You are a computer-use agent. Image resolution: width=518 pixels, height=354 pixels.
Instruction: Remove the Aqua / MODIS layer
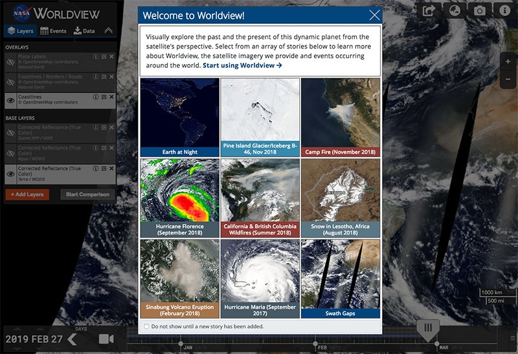click(111, 148)
